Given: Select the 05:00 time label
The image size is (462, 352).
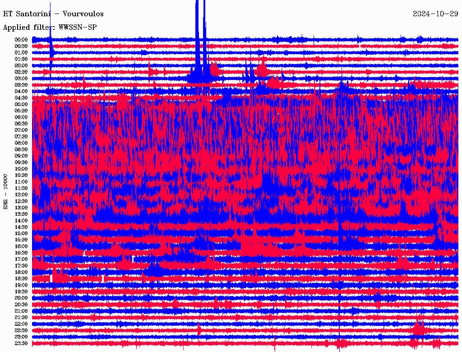Looking at the screenshot, I should 21,104.
